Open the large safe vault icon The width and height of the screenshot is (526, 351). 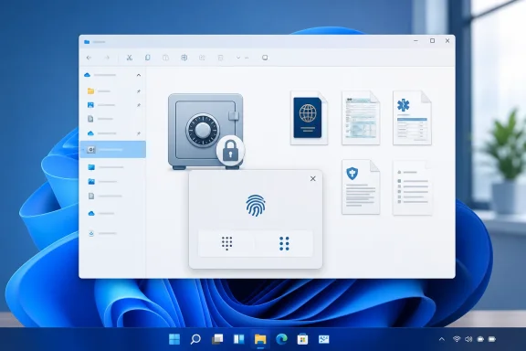click(205, 131)
